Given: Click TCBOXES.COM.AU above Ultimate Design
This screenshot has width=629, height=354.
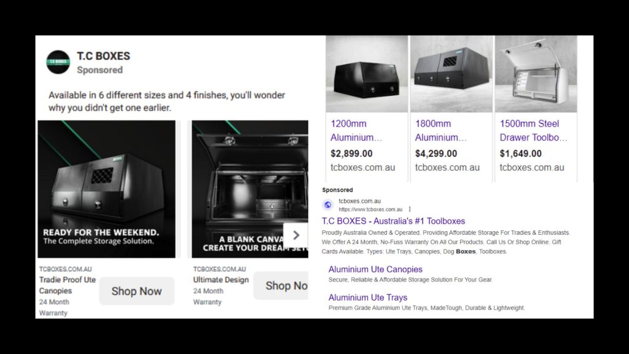Looking at the screenshot, I should click(219, 269).
